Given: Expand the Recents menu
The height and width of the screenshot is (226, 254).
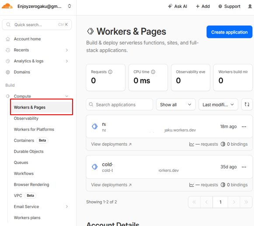Looking at the screenshot, I should coord(67,50).
